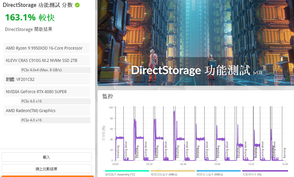Select the AMD Radeon(TM) Graphics row
Image resolution: width=294 pixels, height=177 pixels.
click(47, 111)
